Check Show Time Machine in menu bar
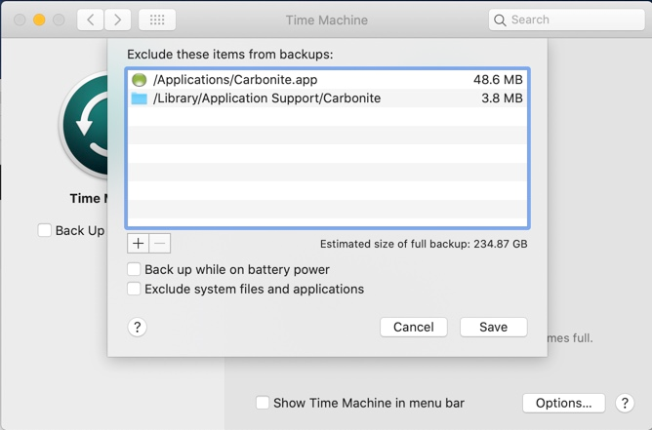The width and height of the screenshot is (652, 430). click(263, 403)
